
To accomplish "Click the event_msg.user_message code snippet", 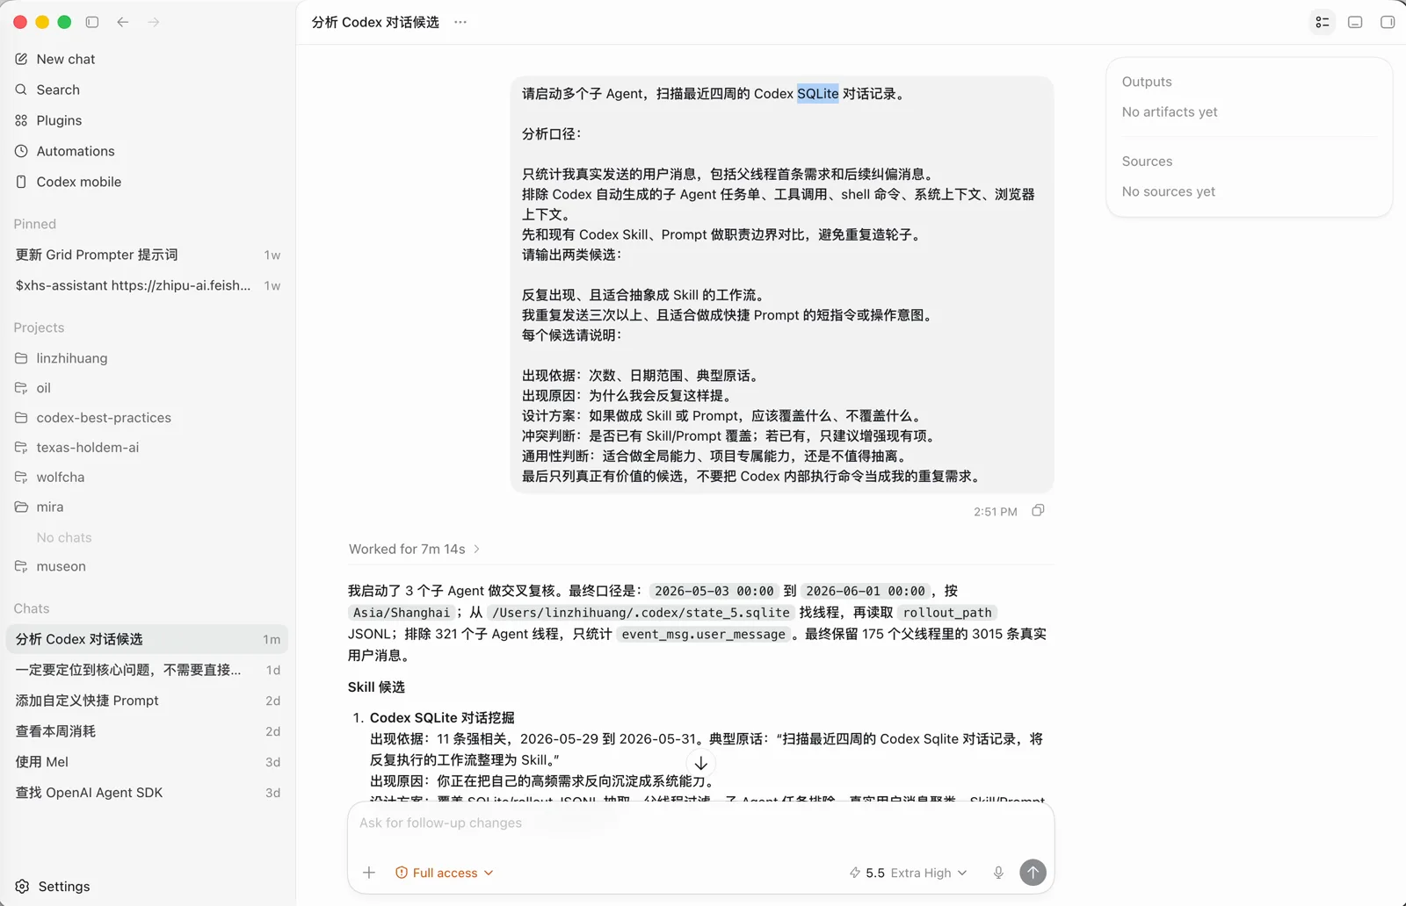I will tap(703, 634).
